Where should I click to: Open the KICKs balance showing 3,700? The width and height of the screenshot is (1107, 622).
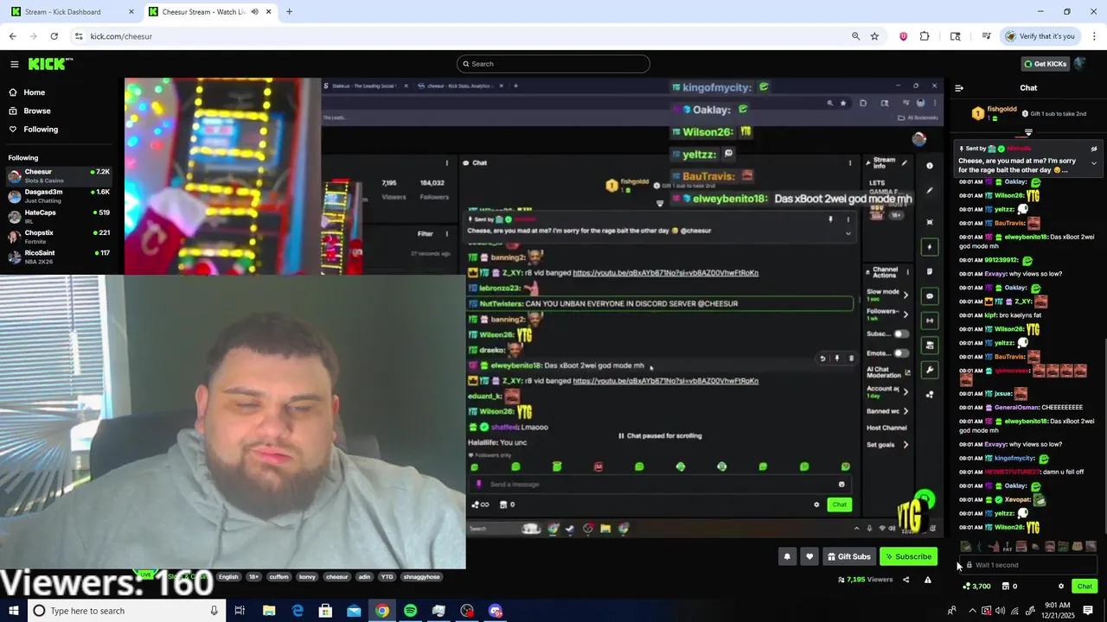(976, 587)
